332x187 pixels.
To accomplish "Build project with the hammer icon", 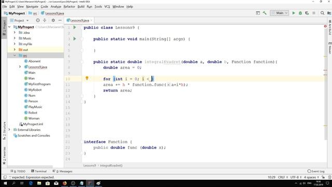I will [265, 13].
